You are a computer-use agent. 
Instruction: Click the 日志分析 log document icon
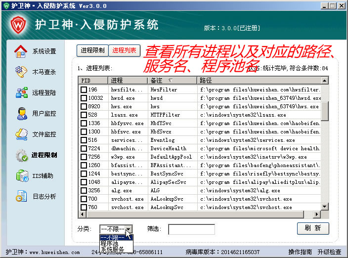(x=21, y=196)
